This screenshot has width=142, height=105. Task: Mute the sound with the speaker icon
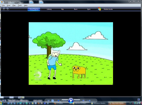coord(83,101)
